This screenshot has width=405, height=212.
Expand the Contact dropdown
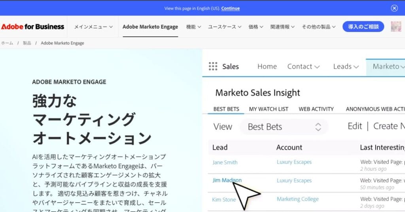[303, 67]
